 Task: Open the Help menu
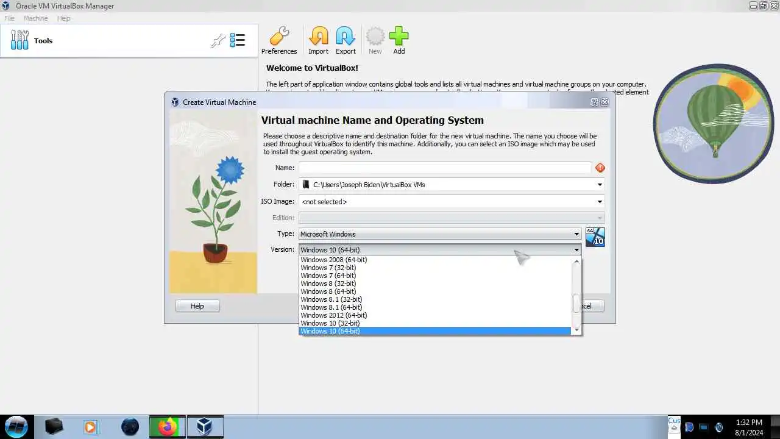point(63,18)
